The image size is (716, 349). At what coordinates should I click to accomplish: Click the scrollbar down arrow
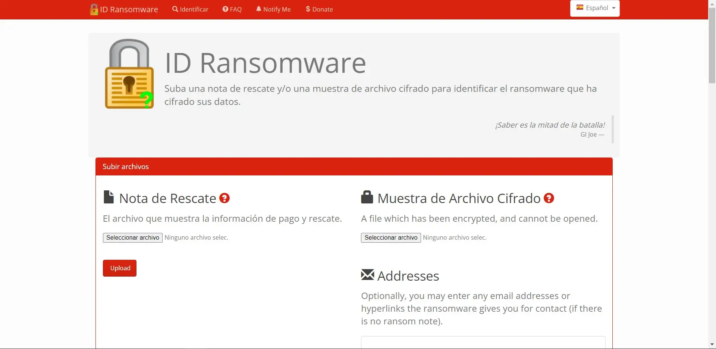click(712, 345)
